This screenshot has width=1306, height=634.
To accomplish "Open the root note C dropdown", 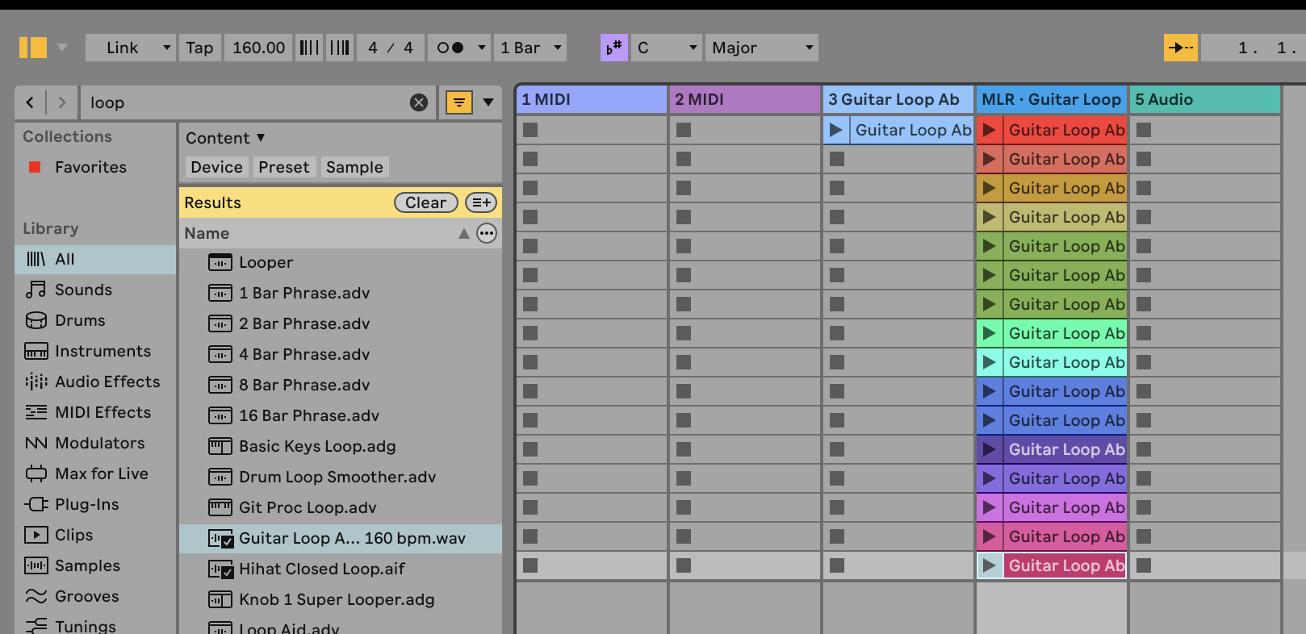I will click(666, 48).
